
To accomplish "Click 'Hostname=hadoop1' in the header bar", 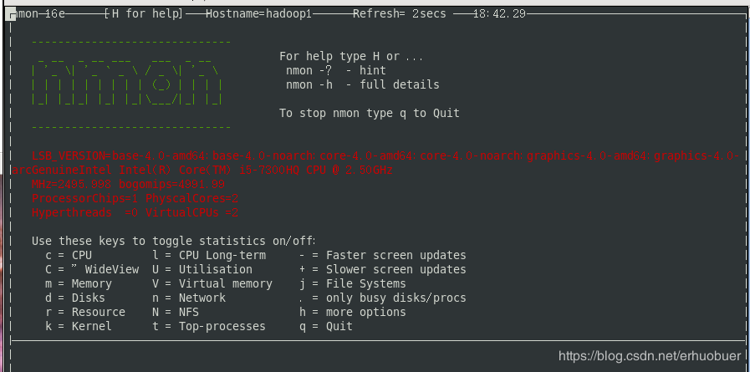I will point(258,14).
